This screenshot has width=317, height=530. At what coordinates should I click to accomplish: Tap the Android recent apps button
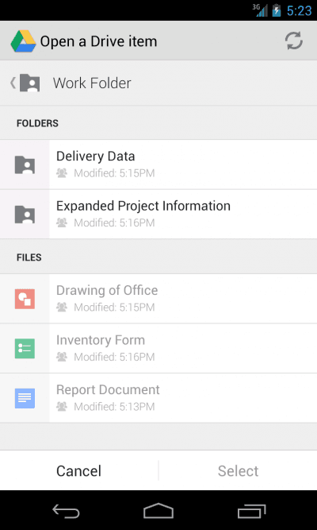point(251,511)
